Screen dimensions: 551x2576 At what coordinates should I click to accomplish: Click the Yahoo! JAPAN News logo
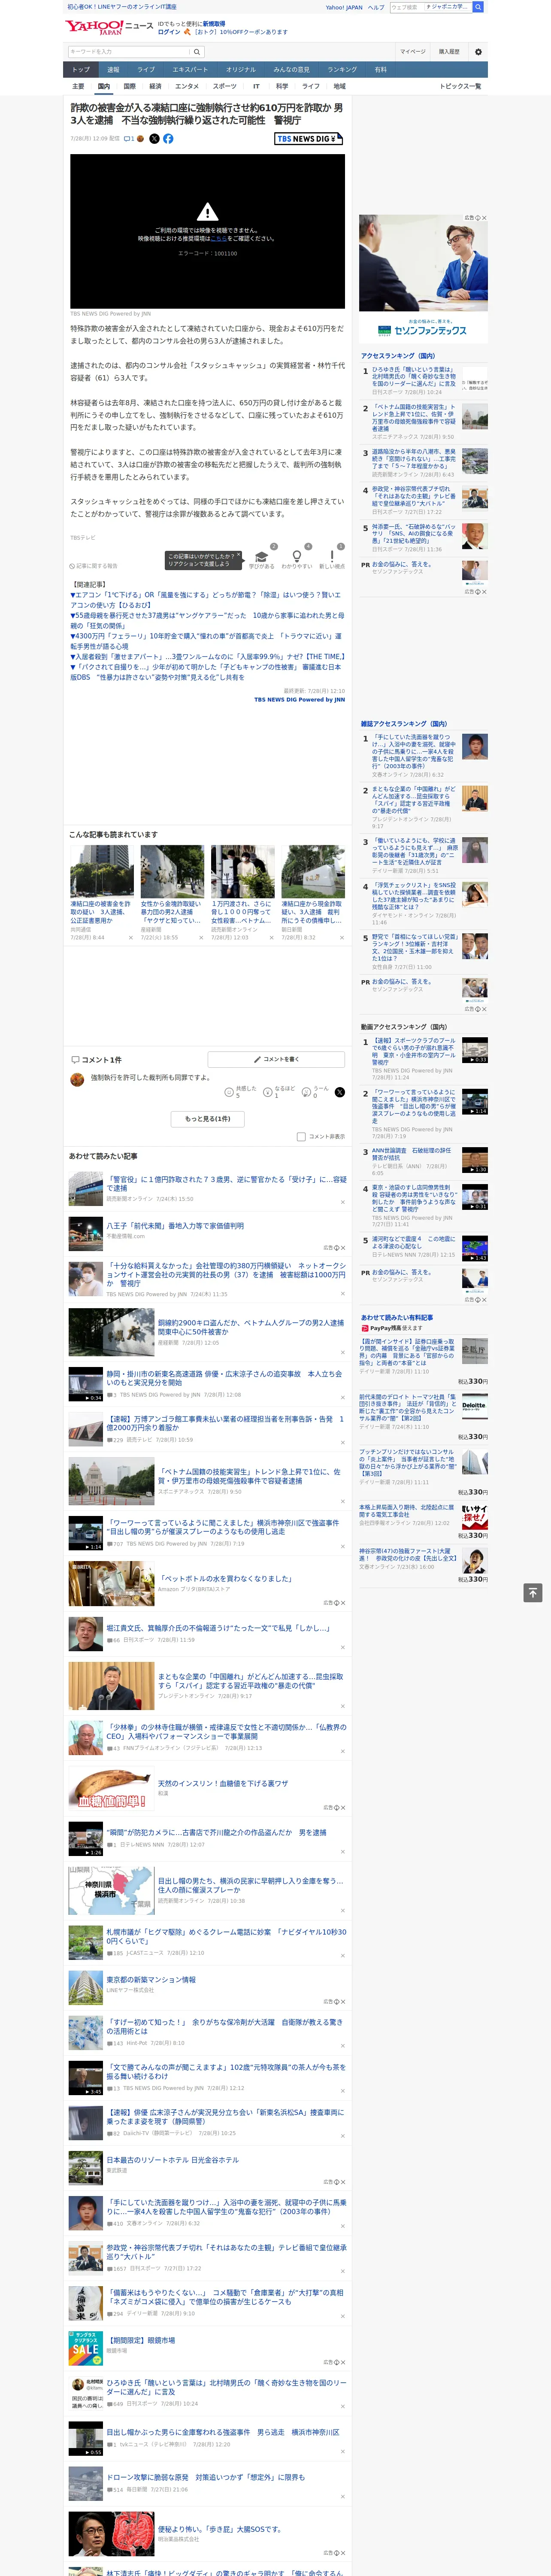[x=108, y=27]
